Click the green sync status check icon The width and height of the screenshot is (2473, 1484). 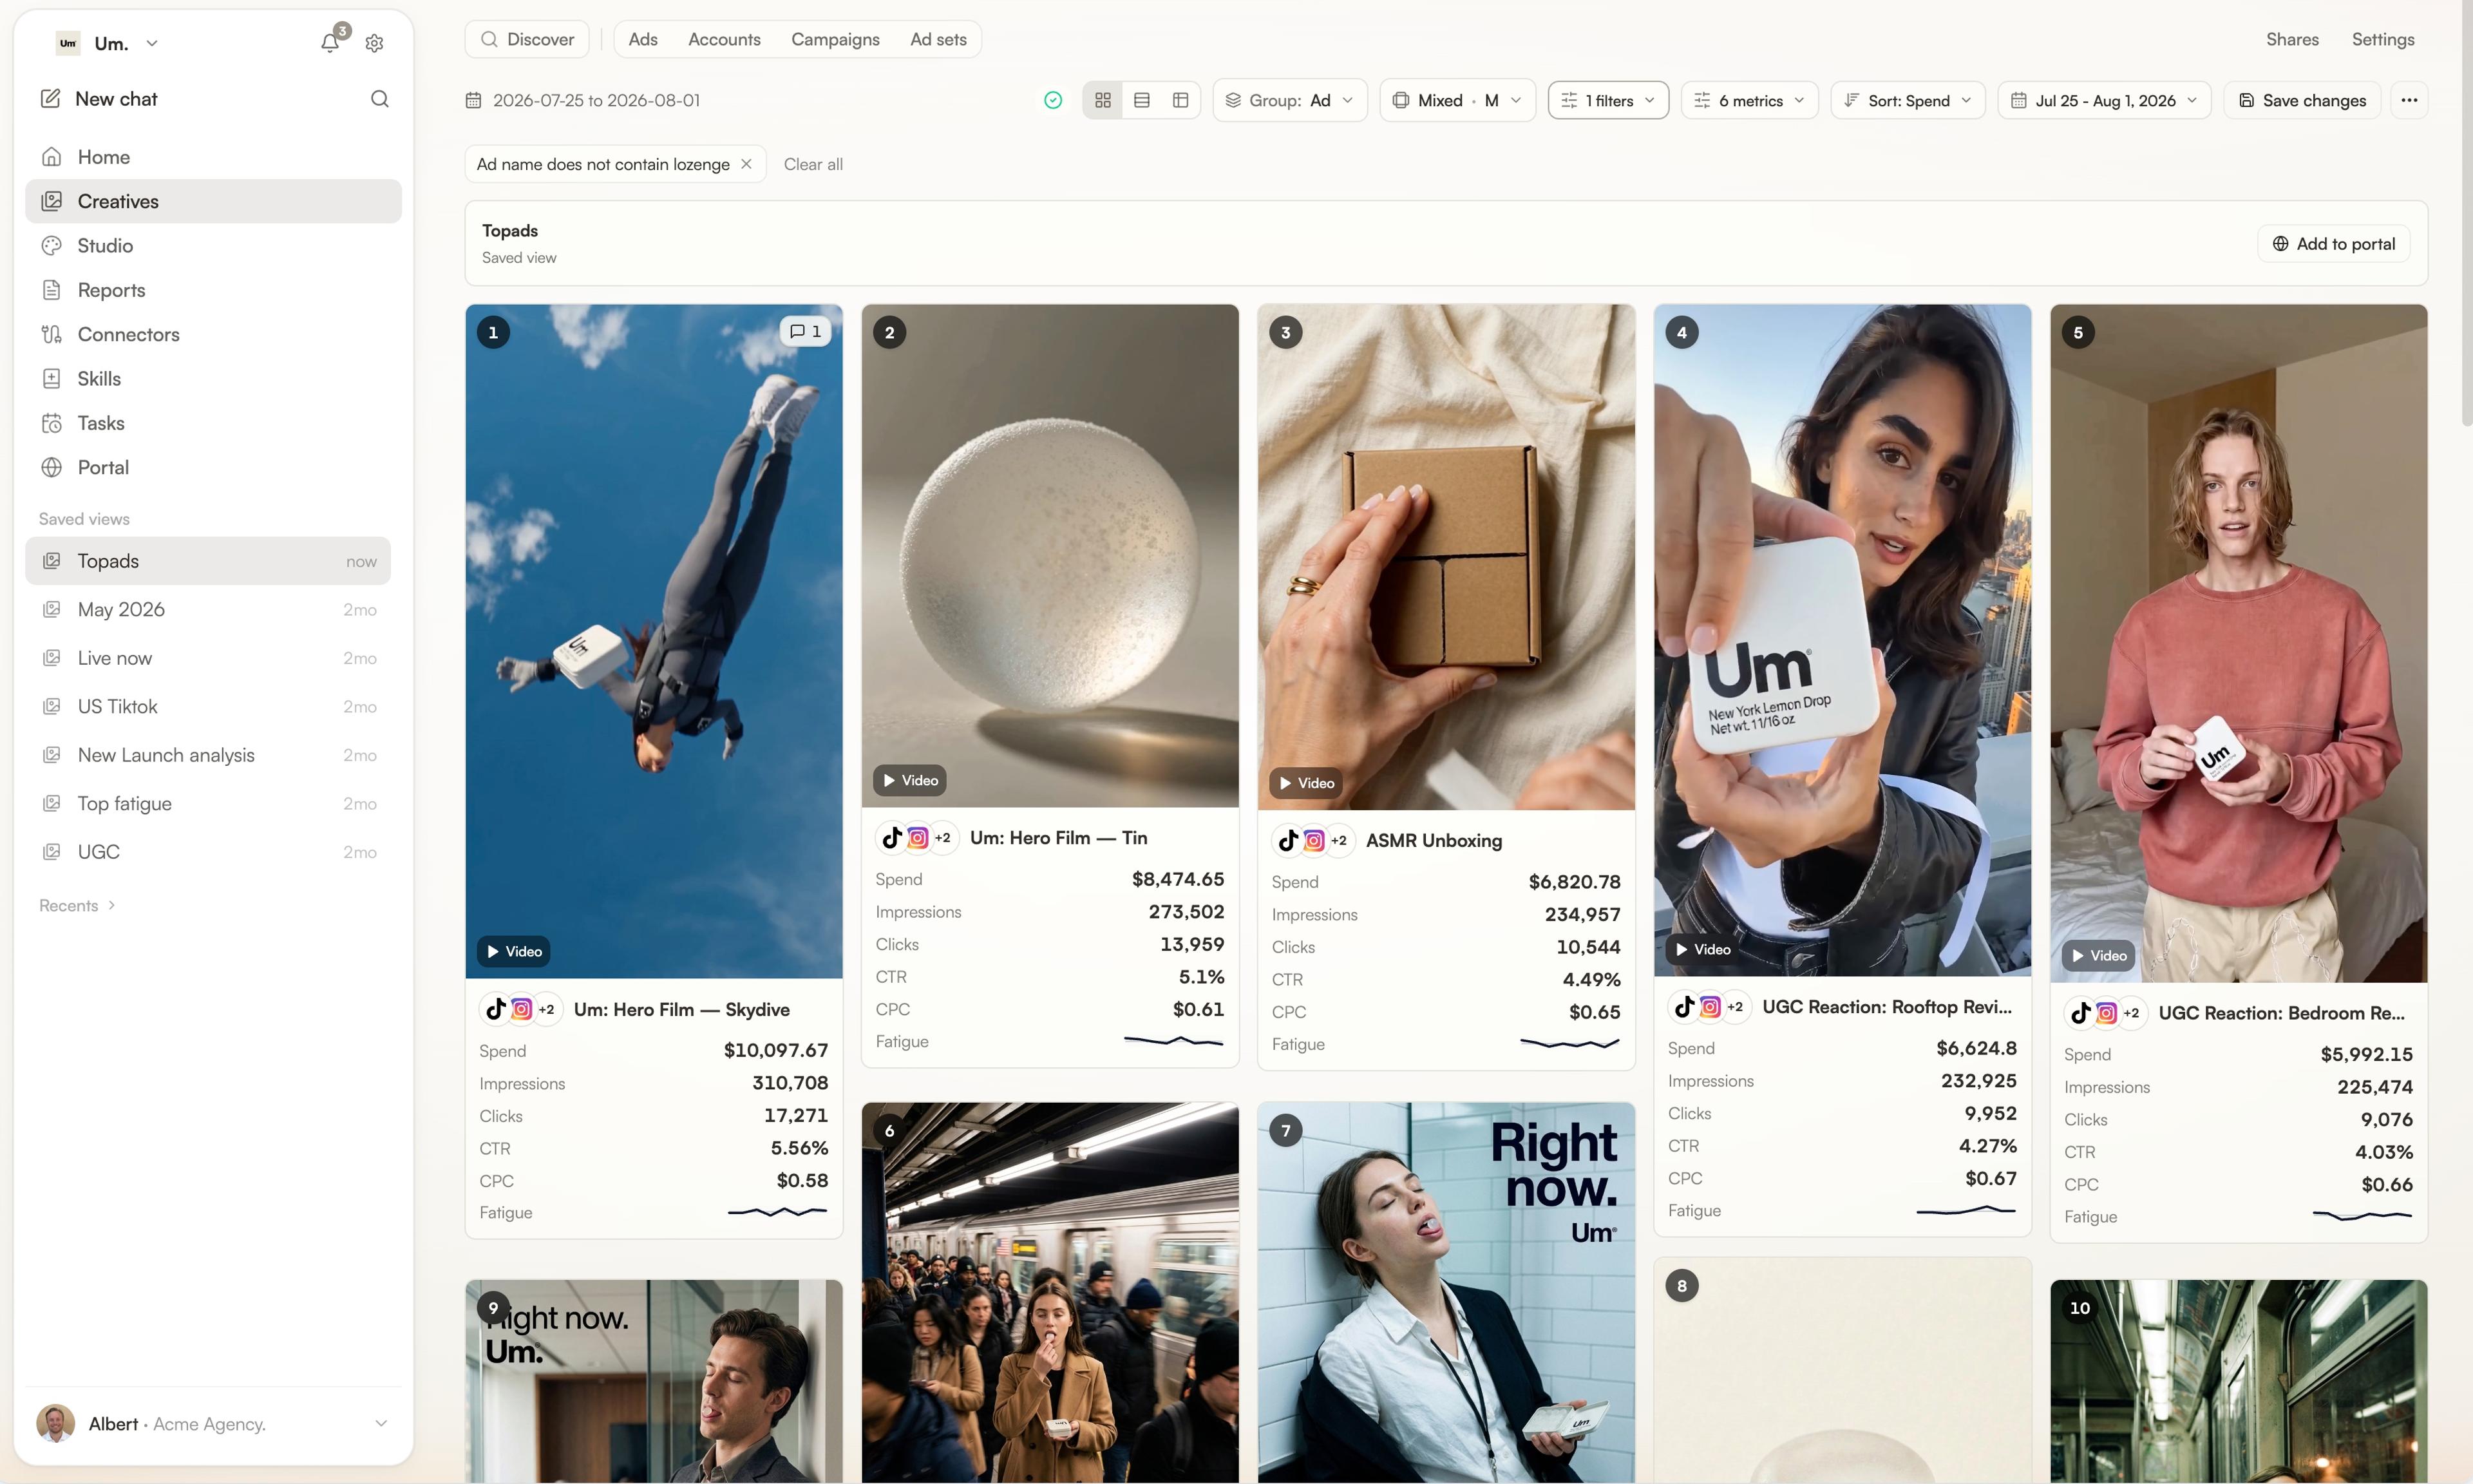(x=1052, y=100)
